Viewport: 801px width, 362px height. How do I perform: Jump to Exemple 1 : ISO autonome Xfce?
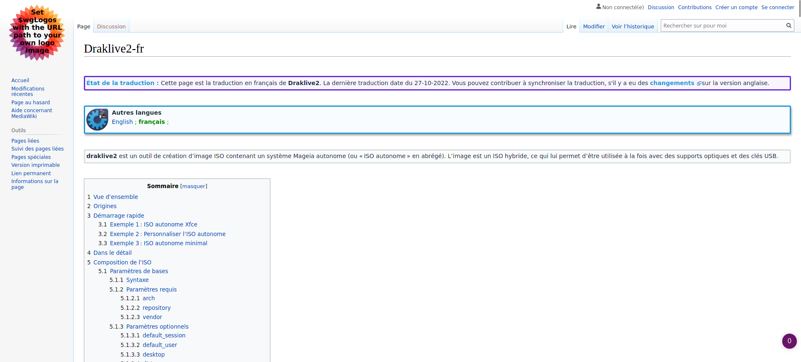pos(148,224)
